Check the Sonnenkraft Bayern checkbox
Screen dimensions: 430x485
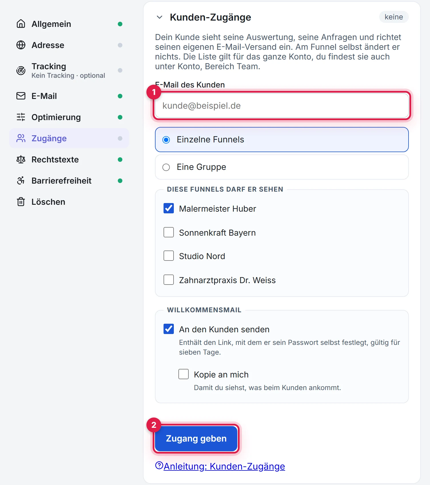click(169, 232)
